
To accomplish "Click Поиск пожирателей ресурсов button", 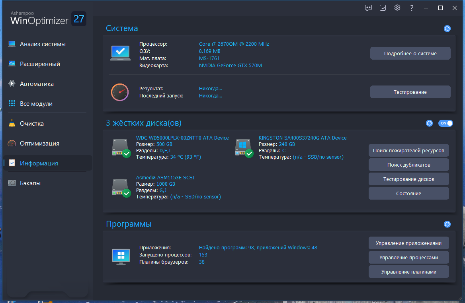I will tap(408, 150).
